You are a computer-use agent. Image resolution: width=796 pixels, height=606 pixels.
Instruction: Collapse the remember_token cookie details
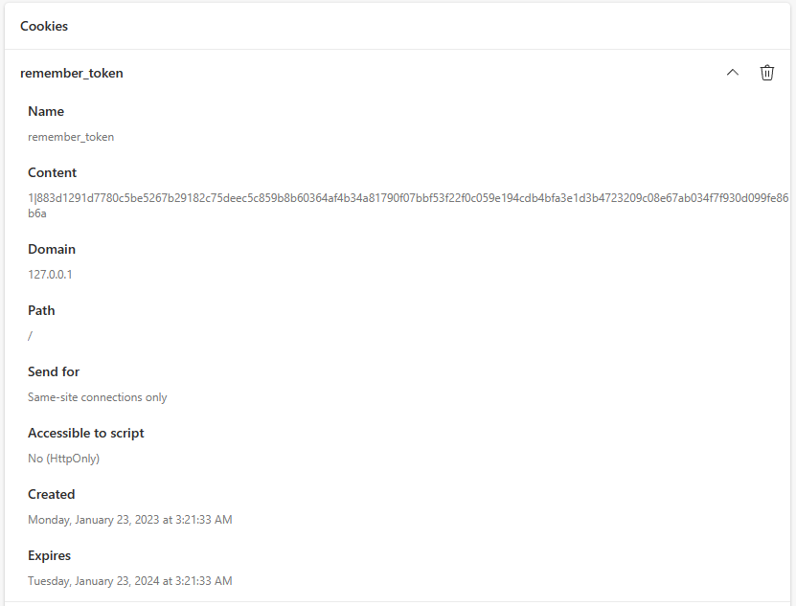coord(733,73)
